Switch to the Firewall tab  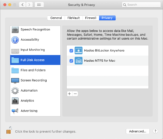(x=91, y=18)
